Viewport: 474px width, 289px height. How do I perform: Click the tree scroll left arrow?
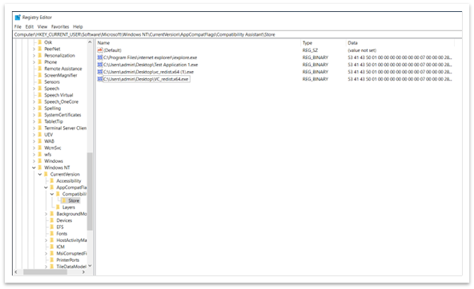[16, 272]
